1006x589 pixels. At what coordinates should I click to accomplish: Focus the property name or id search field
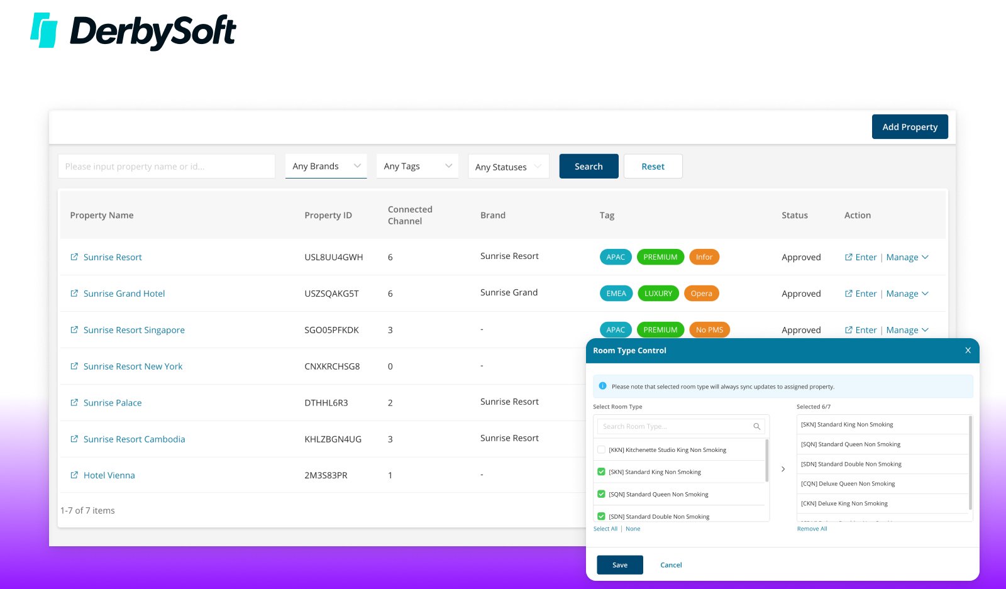coord(167,167)
